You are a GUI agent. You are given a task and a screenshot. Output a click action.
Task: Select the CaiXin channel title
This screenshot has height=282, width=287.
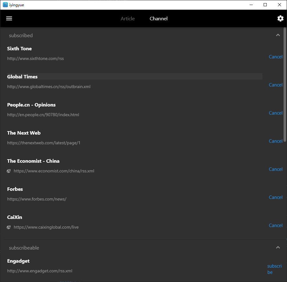click(x=15, y=217)
